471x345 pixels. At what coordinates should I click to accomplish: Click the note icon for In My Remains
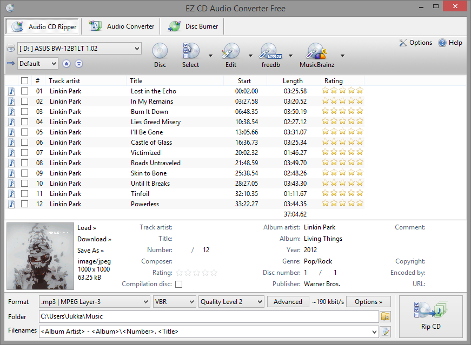(x=11, y=102)
